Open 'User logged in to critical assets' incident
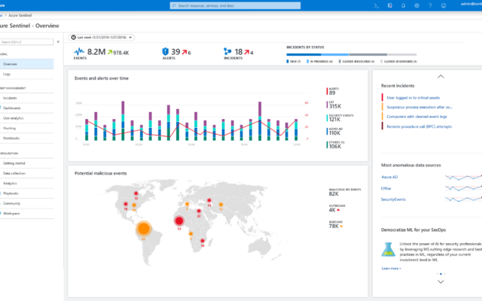Viewport: 482px width, 301px height. tap(413, 98)
